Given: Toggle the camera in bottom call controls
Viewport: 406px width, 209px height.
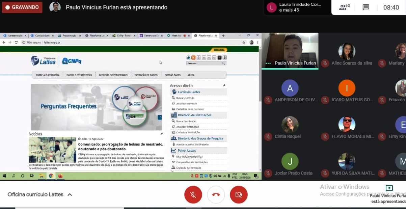Looking at the screenshot, I should coord(239,194).
